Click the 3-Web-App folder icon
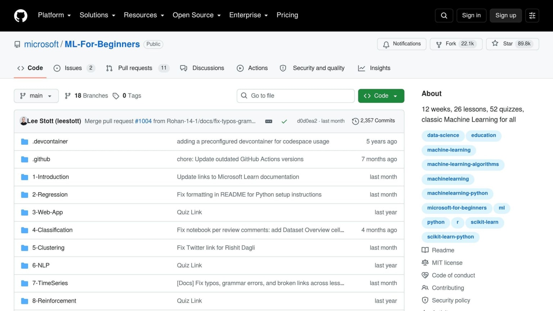 click(x=24, y=212)
